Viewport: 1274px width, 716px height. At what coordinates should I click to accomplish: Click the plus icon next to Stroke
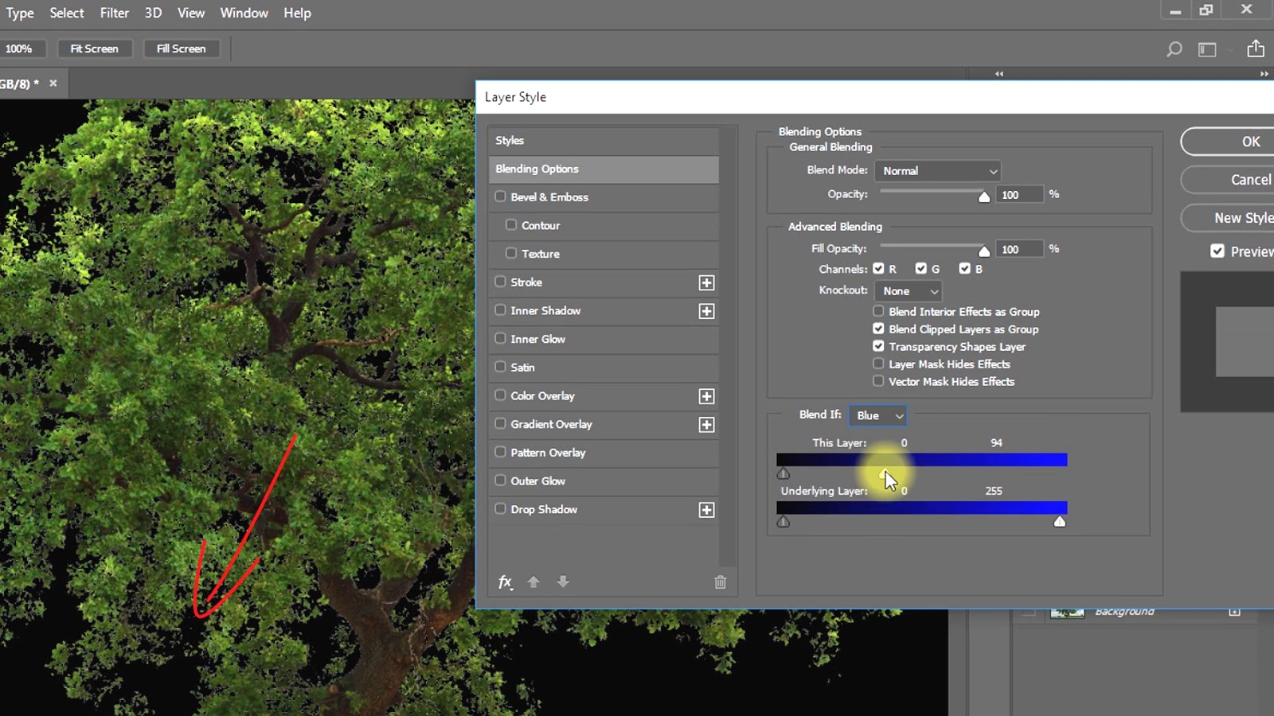click(x=706, y=282)
